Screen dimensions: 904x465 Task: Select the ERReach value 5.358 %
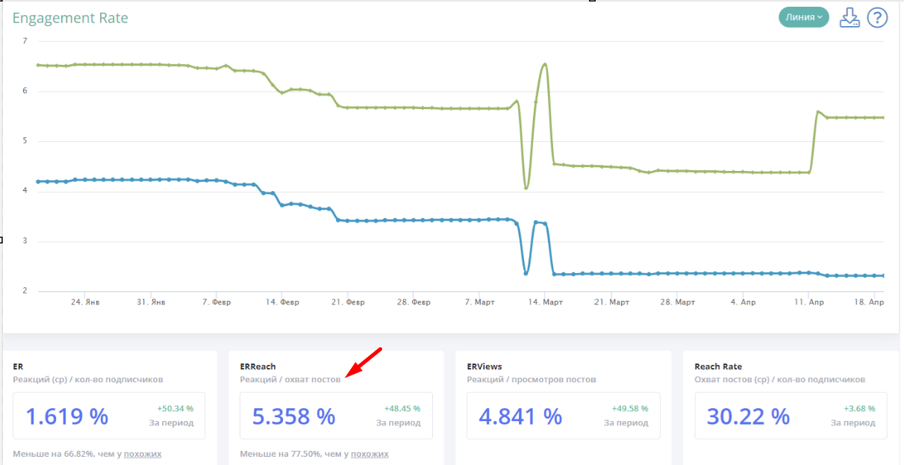(294, 416)
